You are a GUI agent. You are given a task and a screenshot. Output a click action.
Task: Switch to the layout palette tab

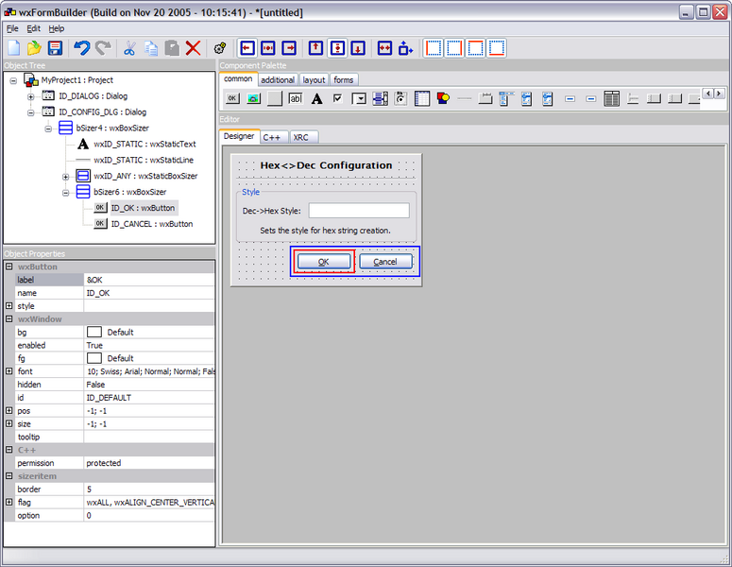pos(314,80)
